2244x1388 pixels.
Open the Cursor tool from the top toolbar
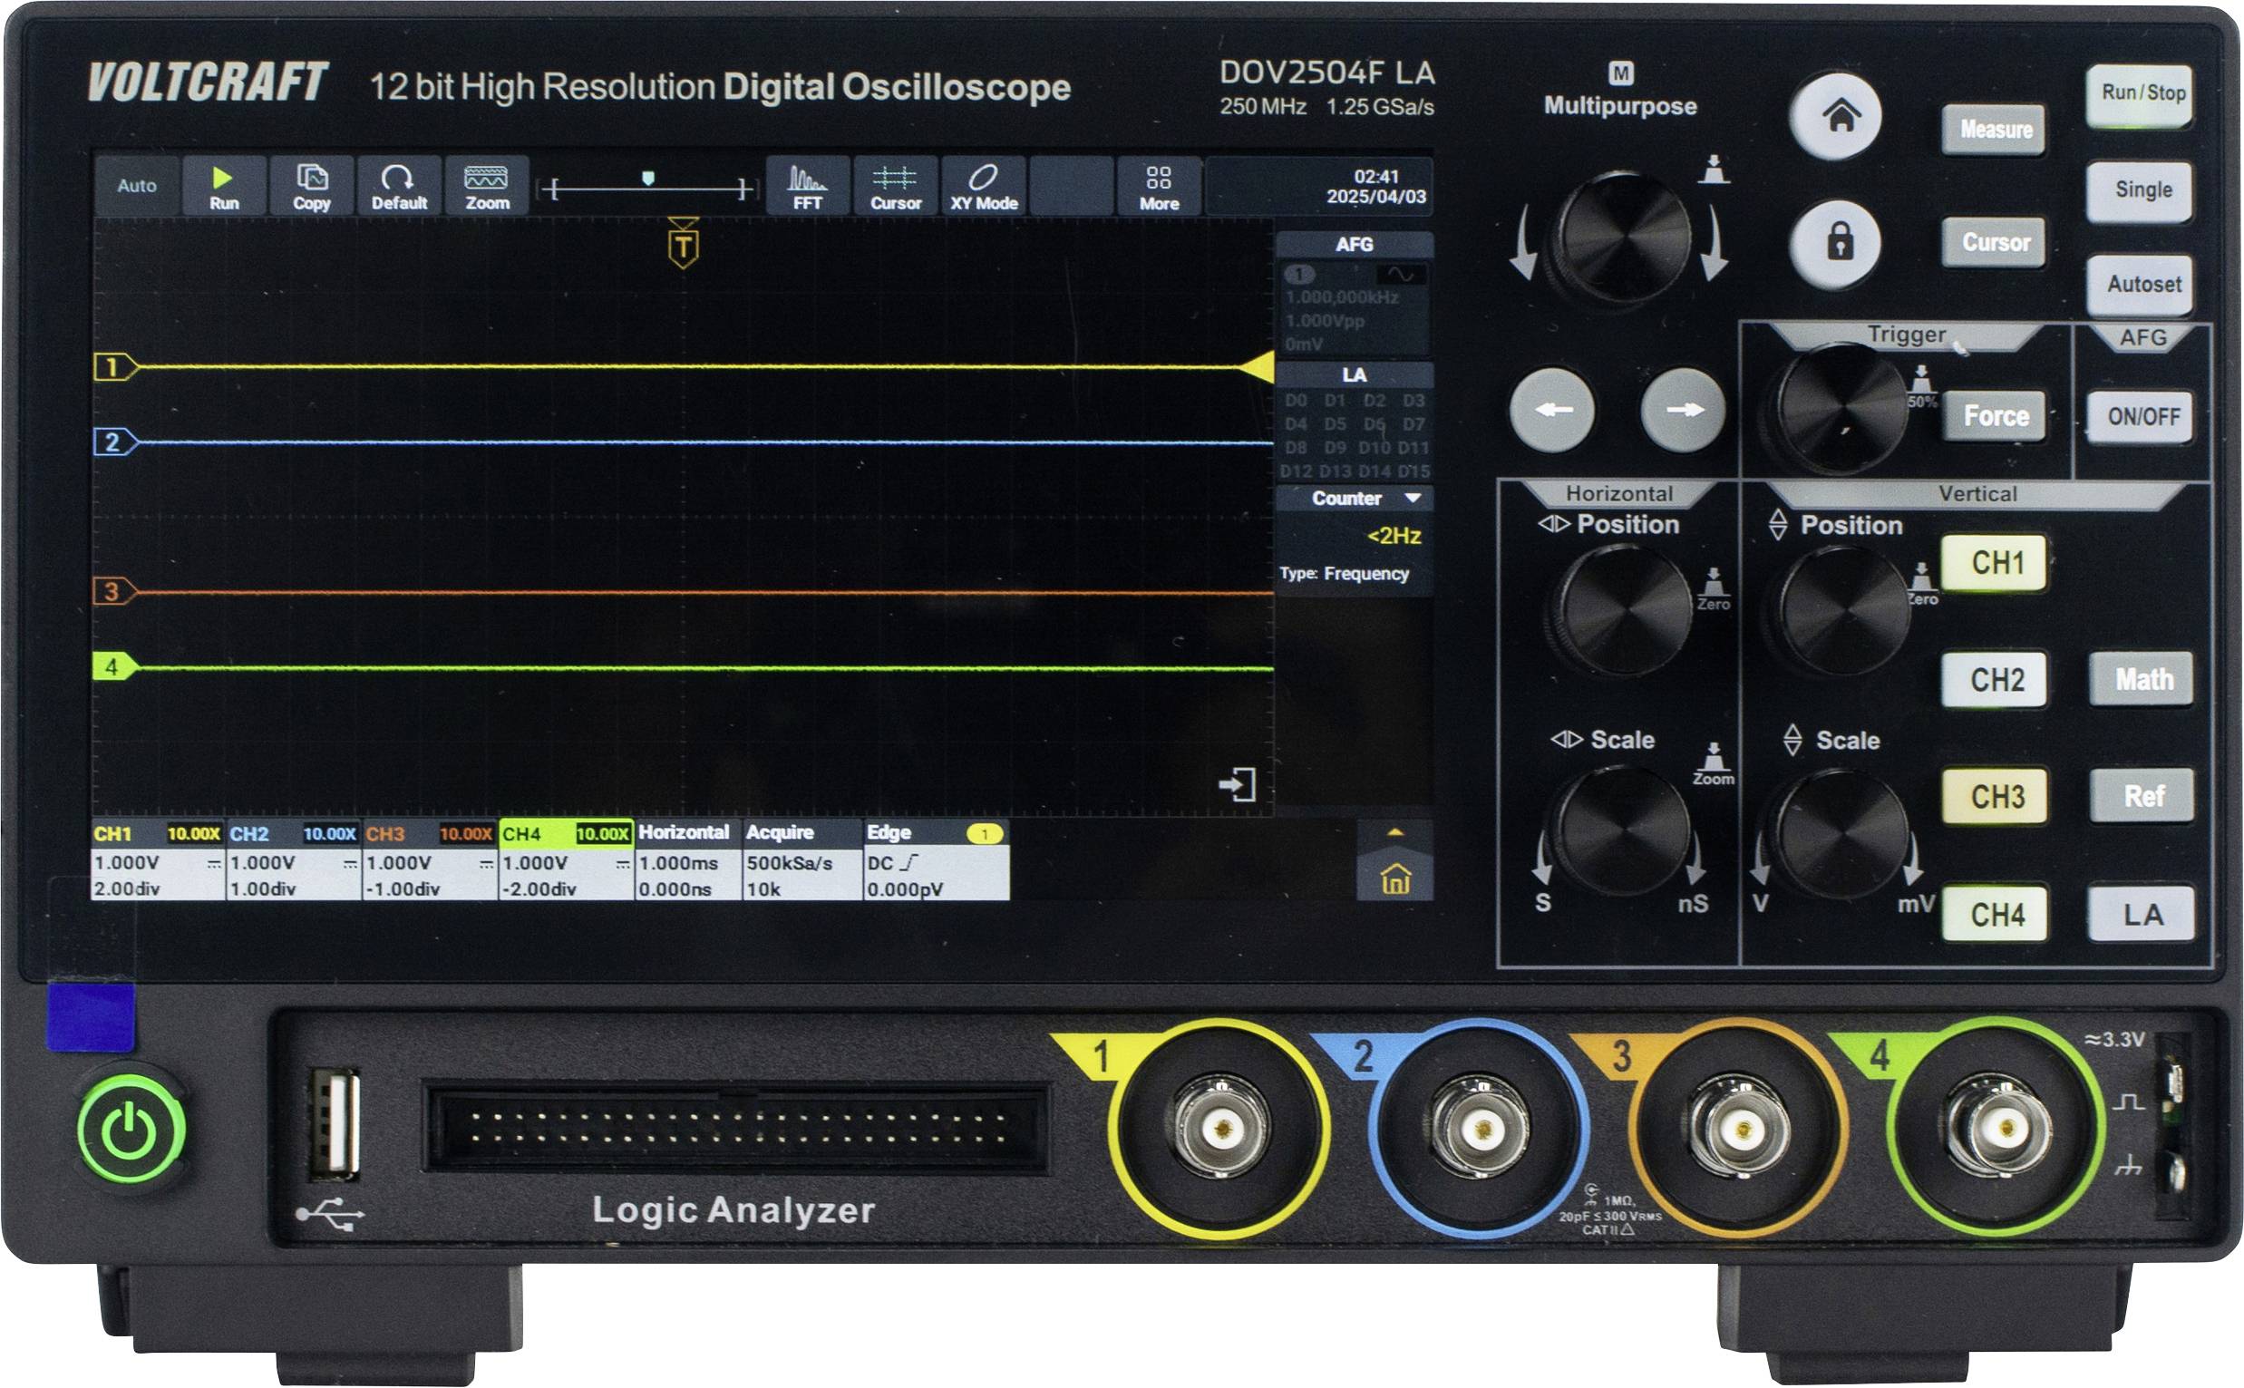pyautogui.click(x=897, y=187)
